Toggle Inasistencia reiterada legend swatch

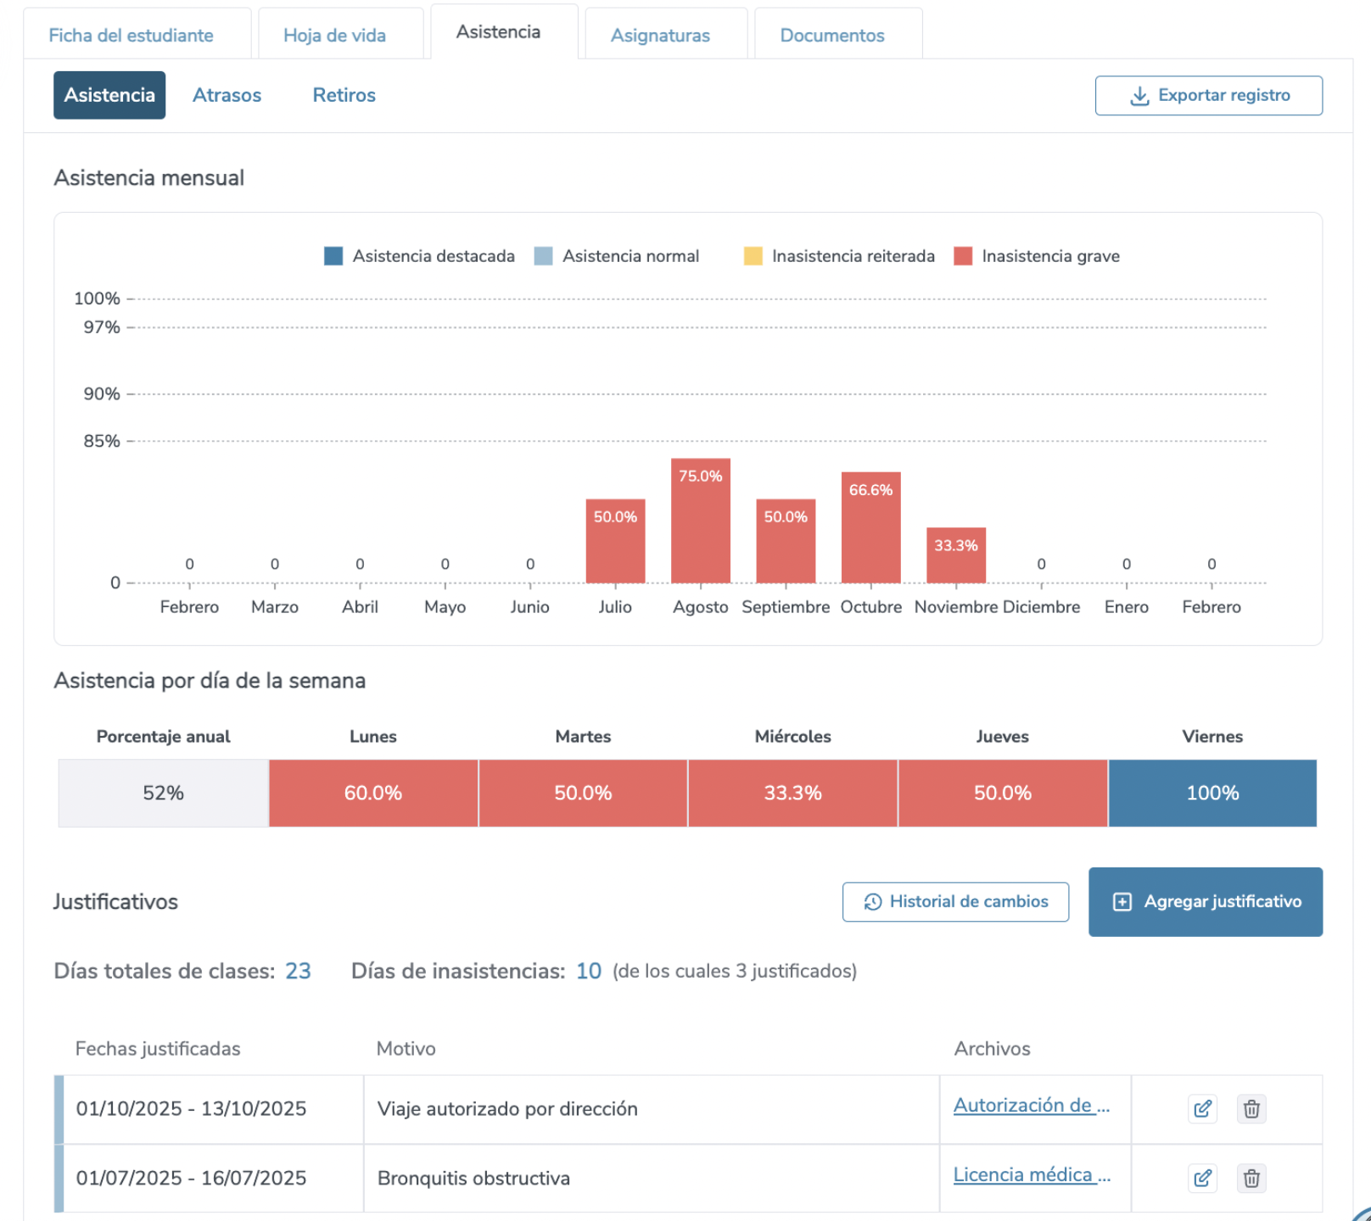click(753, 256)
